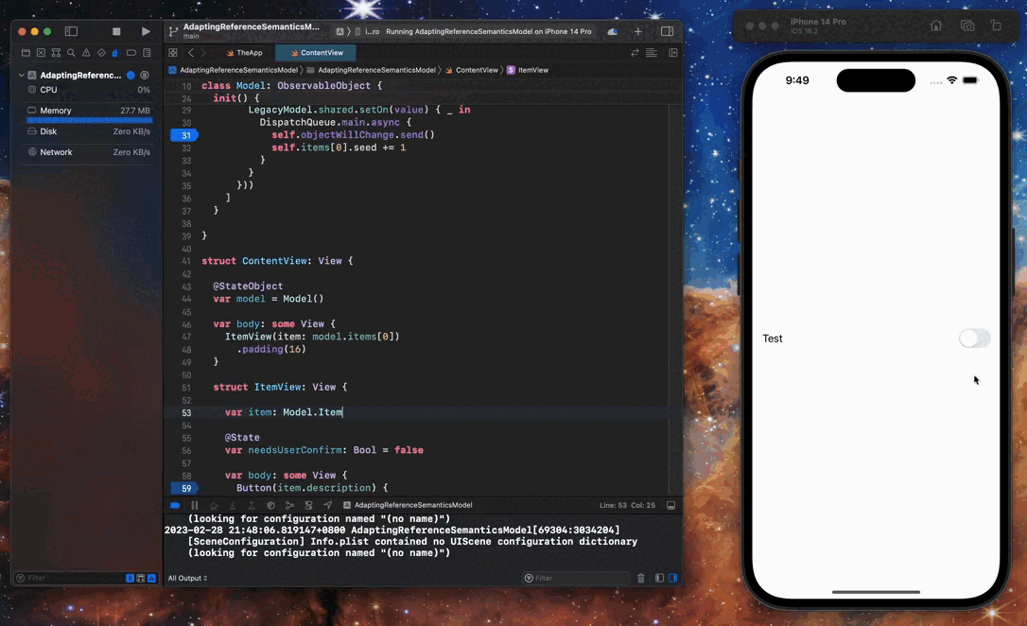Image resolution: width=1027 pixels, height=626 pixels.
Task: Collapse the AdaptingReferenc... process tree
Action: (21, 76)
